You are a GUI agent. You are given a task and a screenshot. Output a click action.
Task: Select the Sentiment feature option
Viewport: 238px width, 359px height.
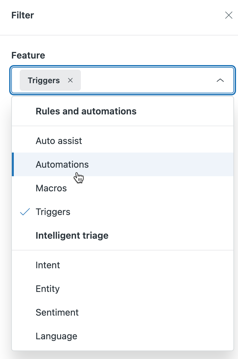(x=57, y=312)
